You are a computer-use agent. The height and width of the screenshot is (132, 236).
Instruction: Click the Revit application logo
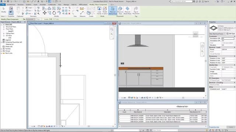1,1
